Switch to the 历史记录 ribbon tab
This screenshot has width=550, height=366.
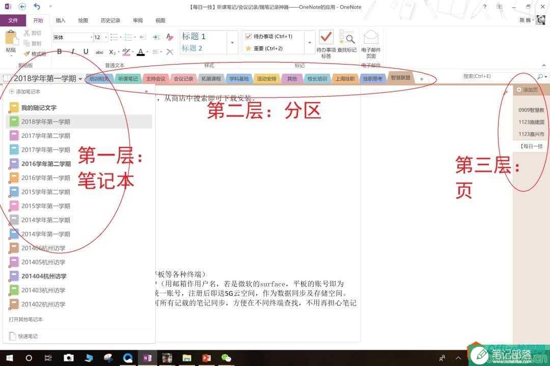[x=111, y=20]
